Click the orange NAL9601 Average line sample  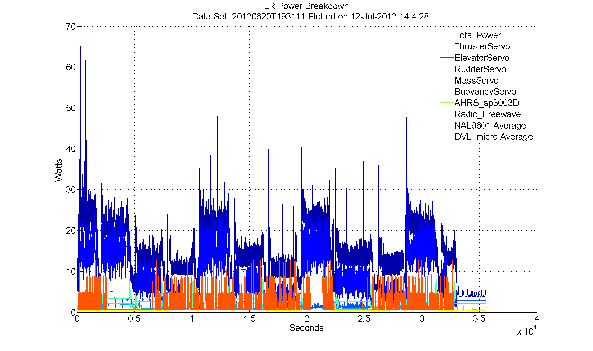(x=446, y=125)
